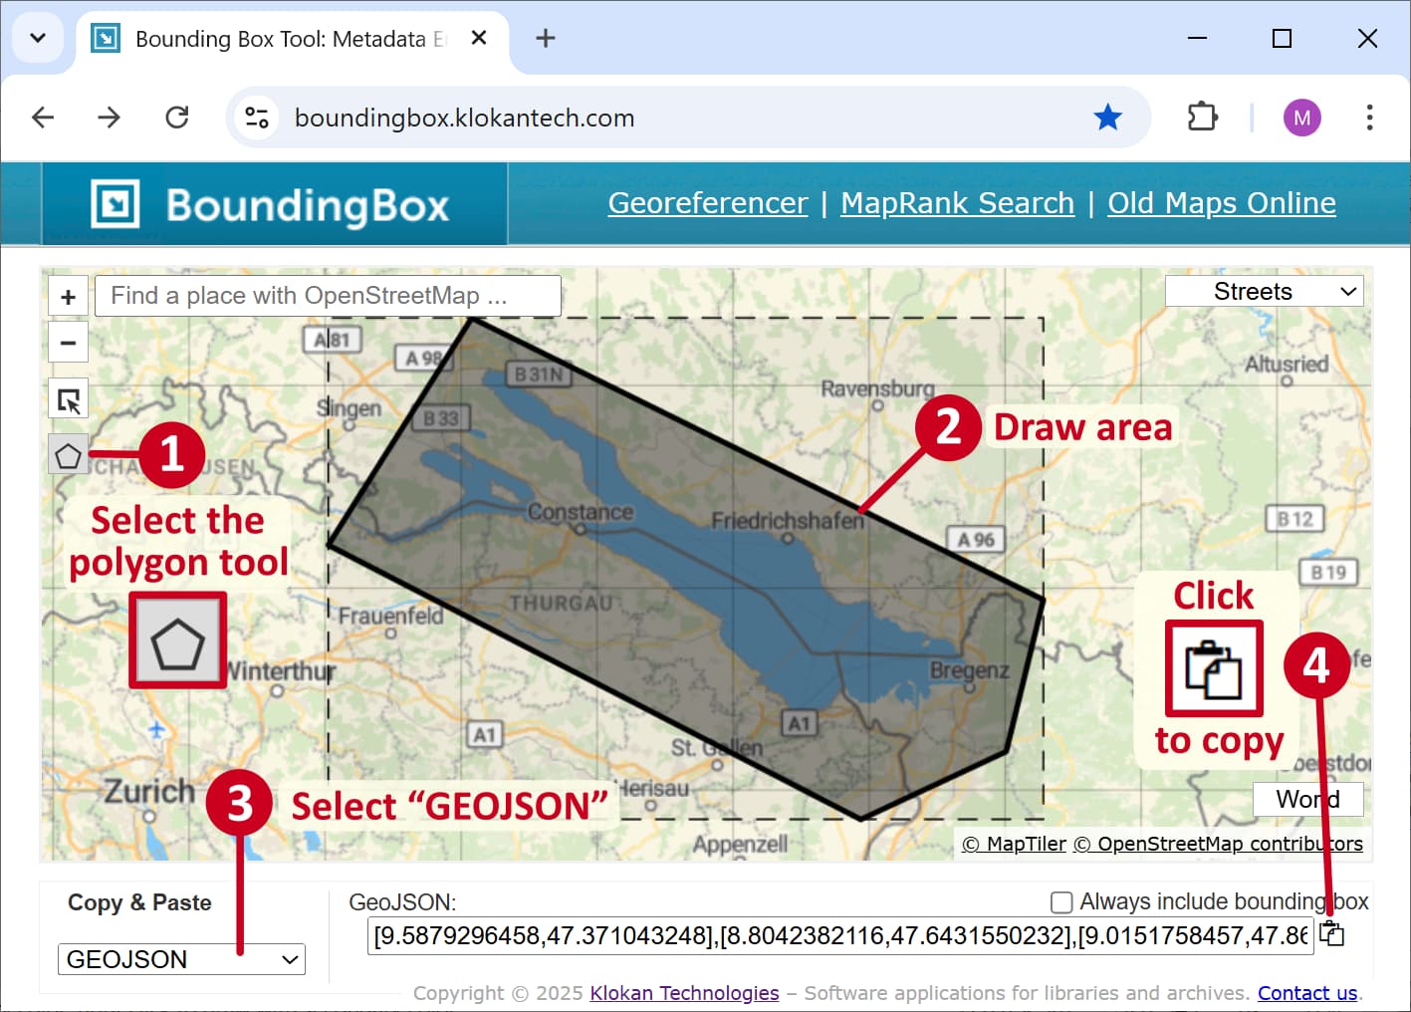This screenshot has height=1012, width=1411.
Task: Click the address bar URL boundingbox.klokantech.com
Action: click(x=464, y=118)
